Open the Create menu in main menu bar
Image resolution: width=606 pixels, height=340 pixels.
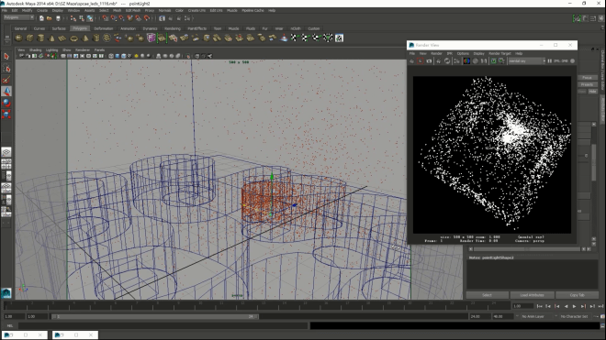pos(42,10)
